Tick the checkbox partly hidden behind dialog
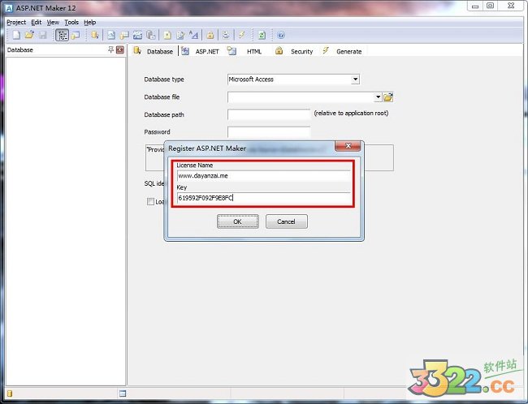Image resolution: width=528 pixels, height=404 pixels. tap(150, 201)
